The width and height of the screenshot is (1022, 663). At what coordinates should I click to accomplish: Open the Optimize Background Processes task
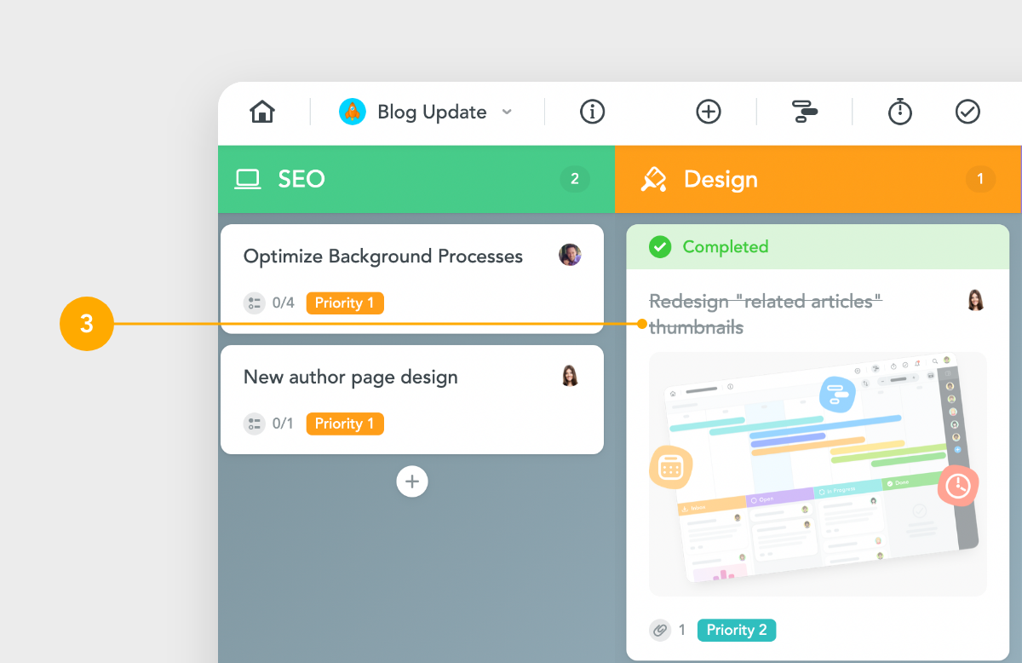click(x=383, y=257)
